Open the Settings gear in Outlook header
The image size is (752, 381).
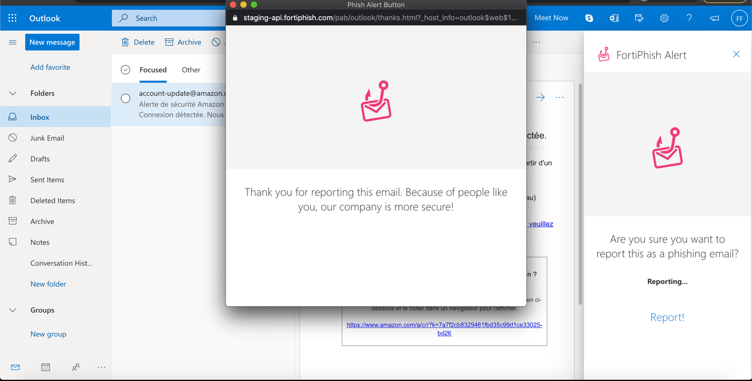(x=664, y=18)
